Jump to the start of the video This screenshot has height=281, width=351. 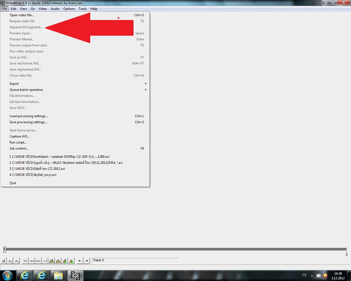25,261
